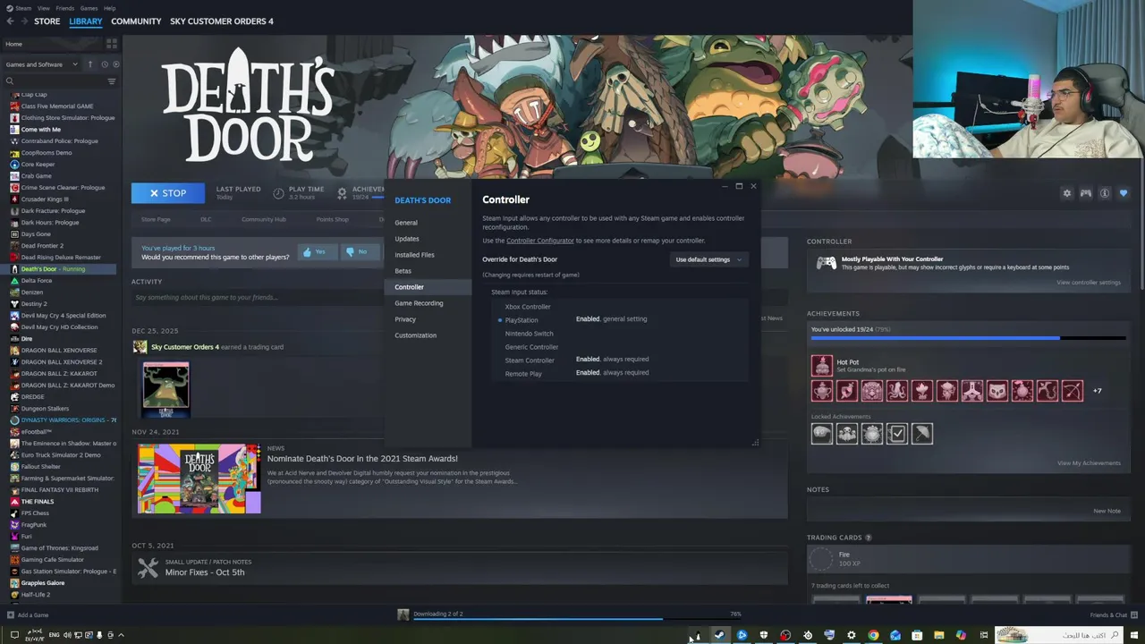
Task: Select Destiny 2 in library list
Action: [33, 304]
